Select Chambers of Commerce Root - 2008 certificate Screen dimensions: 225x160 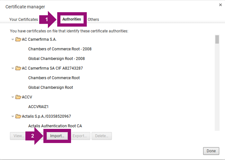click(x=60, y=49)
